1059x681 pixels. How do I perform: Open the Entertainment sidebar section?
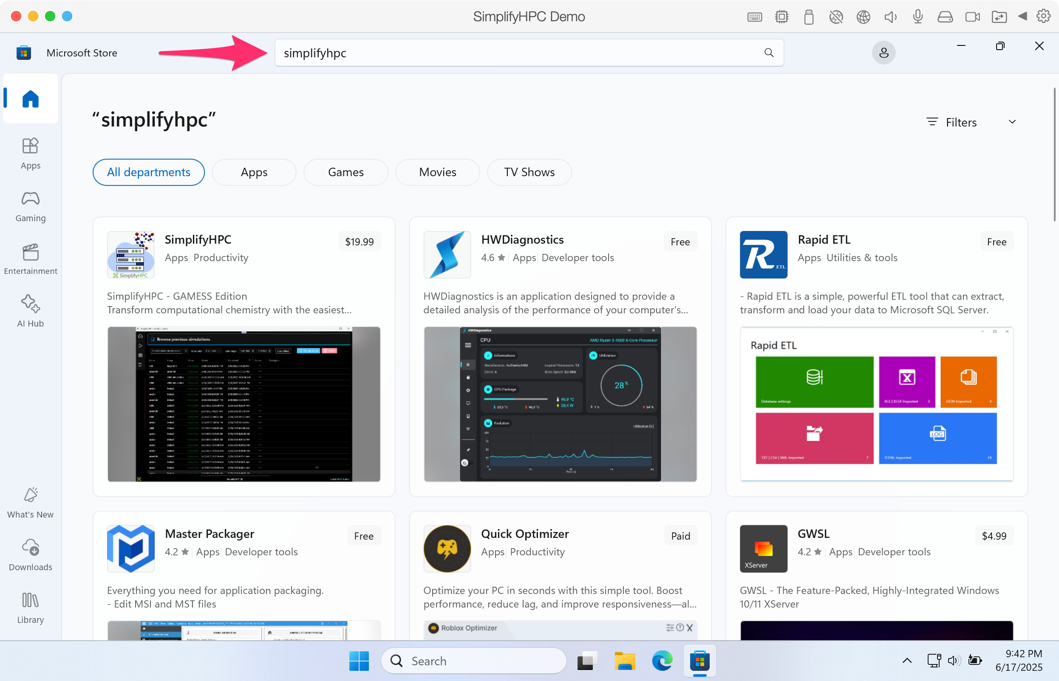(30, 259)
